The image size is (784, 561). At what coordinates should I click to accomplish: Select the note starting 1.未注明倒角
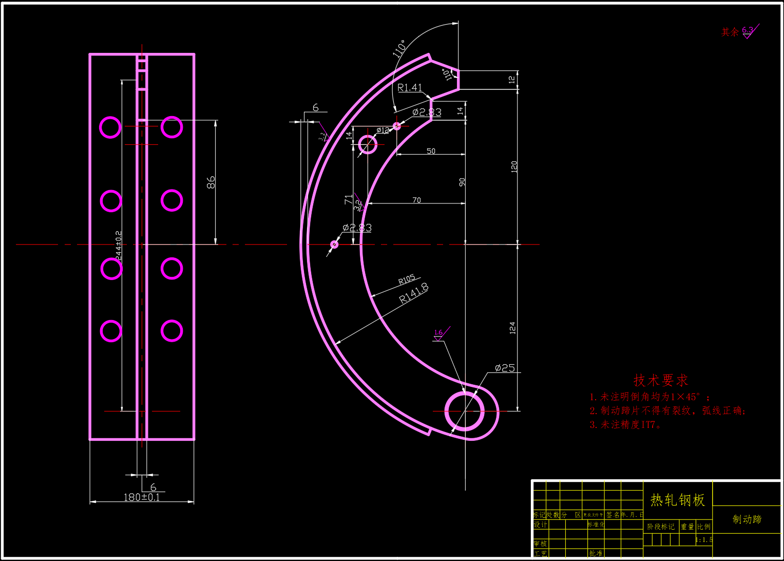coord(650,397)
